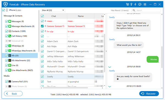Click the Message Attachments icon
Viewport: 165px width, 100px height.
pos(10,26)
